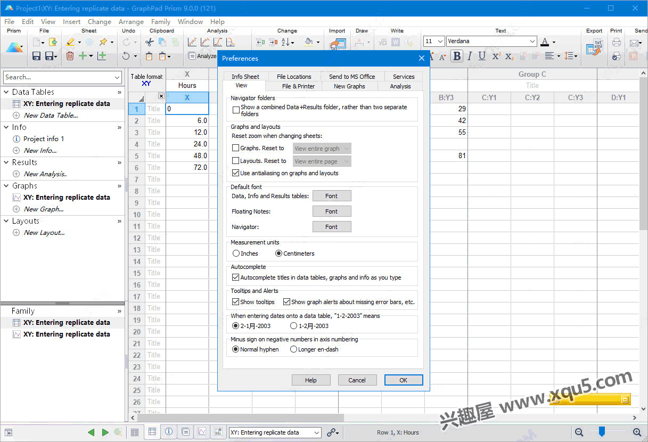Apply Superscript formatting icon
The height and width of the screenshot is (442, 648).
pos(496,56)
